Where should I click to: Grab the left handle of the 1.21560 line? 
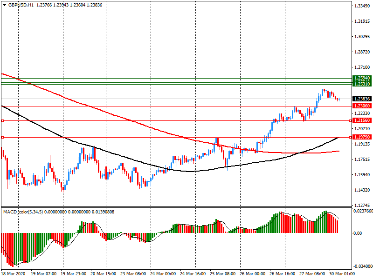click(x=3, y=121)
